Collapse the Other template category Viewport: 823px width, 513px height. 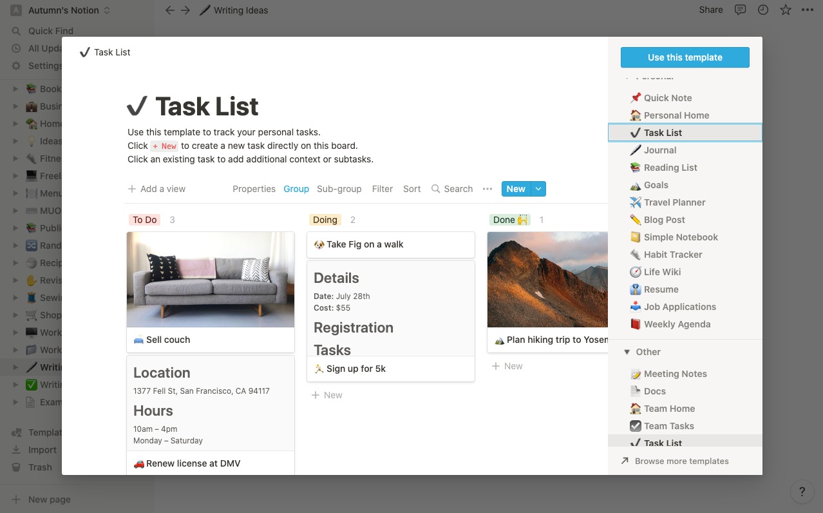(x=626, y=352)
